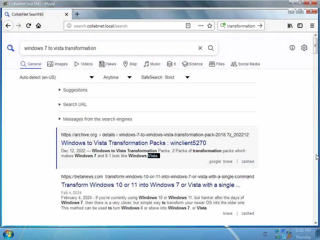Switch to the Map category
Viewport: 320px width, 240px height.
130,64
